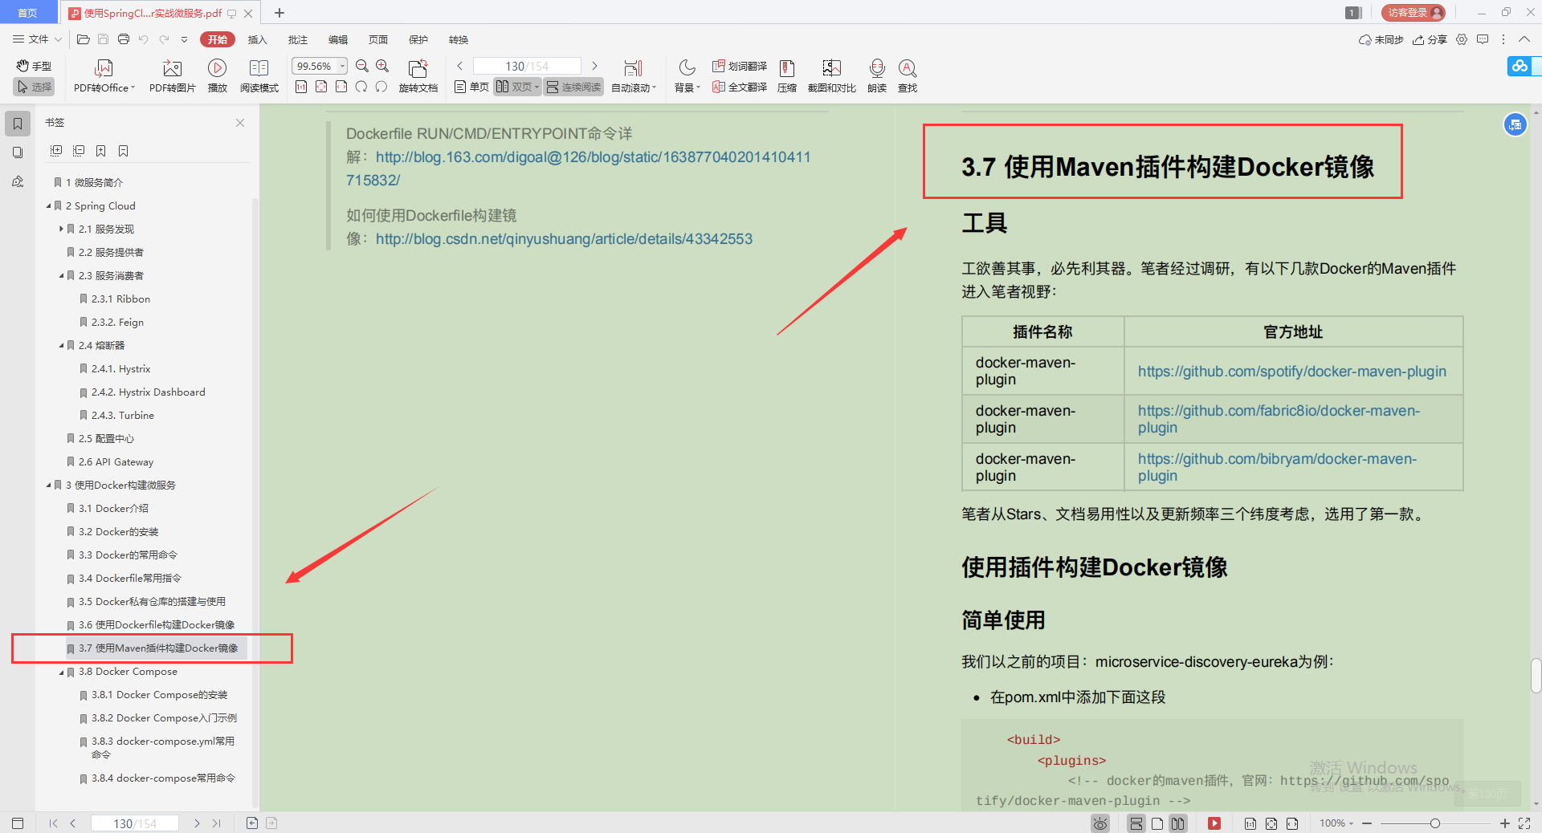Viewport: 1542px width, 833px height.
Task: Open the zoom percentage dropdown
Action: (341, 66)
